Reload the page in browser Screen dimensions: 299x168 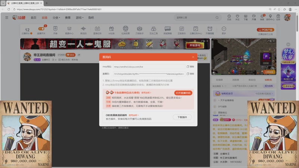(9, 9)
